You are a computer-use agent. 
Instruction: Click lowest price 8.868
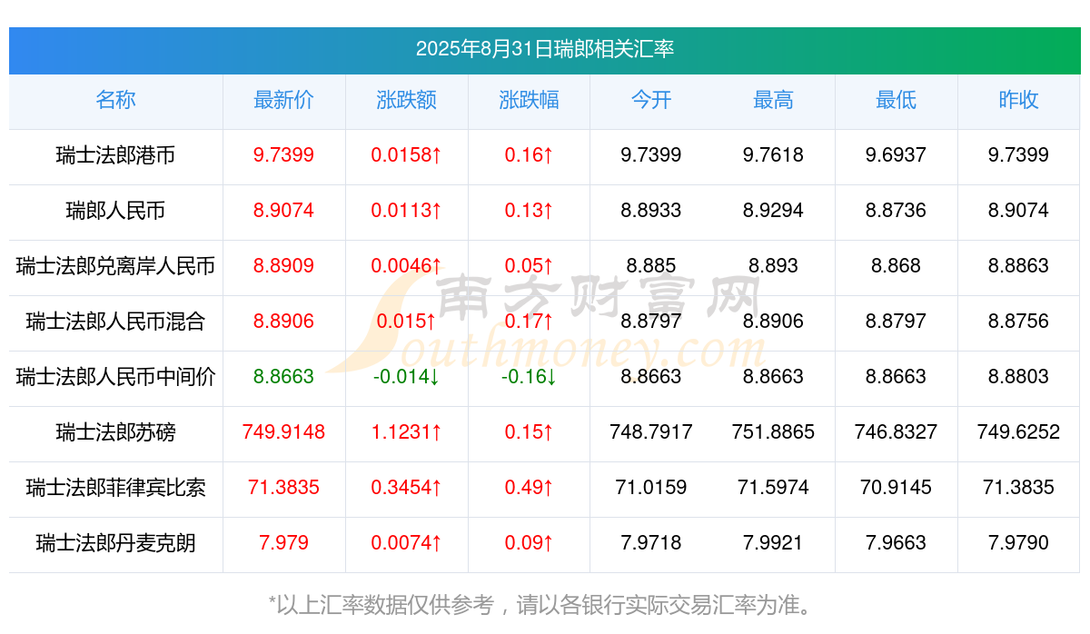[x=896, y=266]
